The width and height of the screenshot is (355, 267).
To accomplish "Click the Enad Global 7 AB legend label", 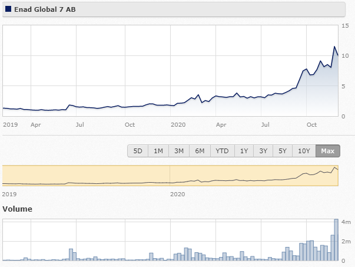I will coord(45,9).
